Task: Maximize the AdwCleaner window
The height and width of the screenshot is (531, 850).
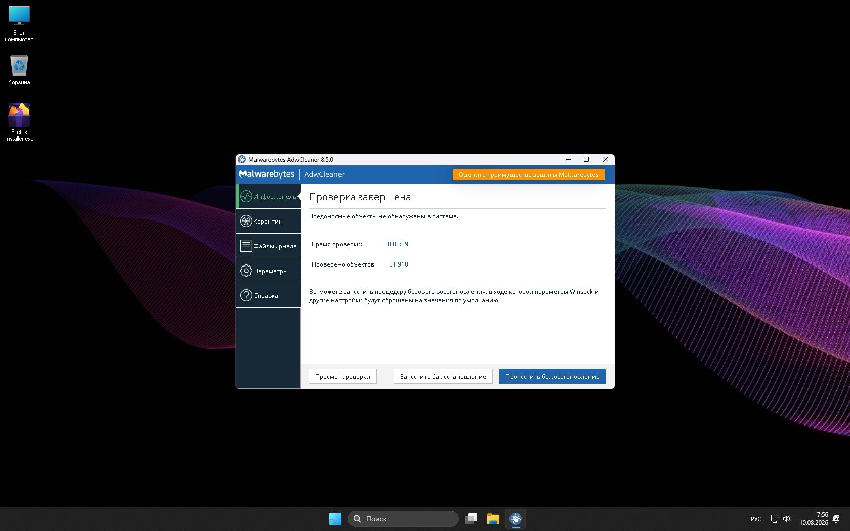Action: [586, 159]
